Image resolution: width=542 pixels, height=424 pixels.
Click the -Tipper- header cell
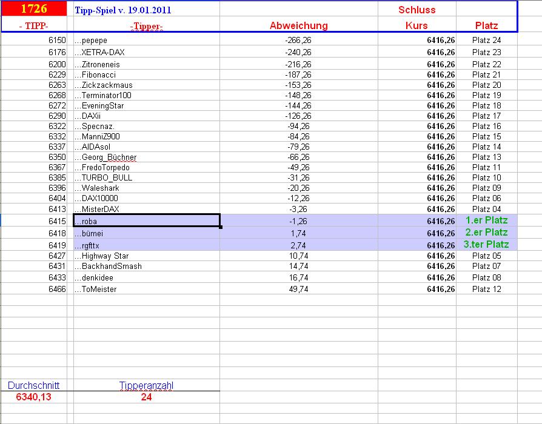click(x=147, y=25)
